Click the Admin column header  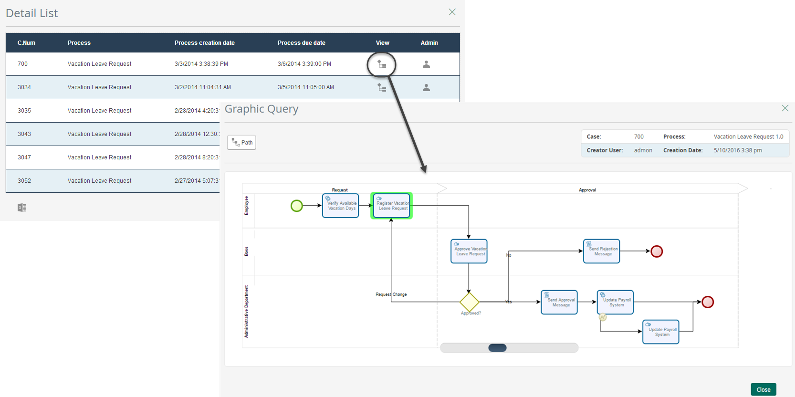click(429, 43)
